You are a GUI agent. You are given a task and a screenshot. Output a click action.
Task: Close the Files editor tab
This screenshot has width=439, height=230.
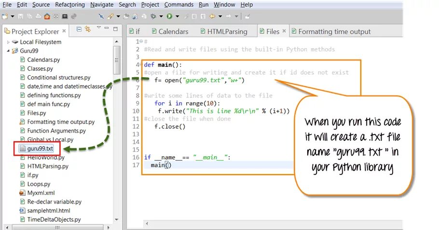284,31
